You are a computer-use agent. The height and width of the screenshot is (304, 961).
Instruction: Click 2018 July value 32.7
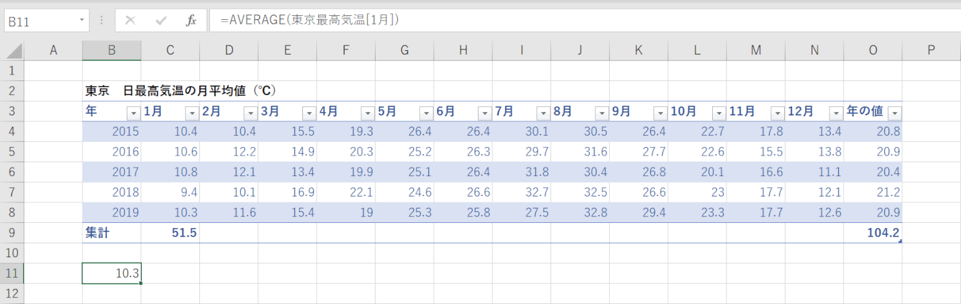pos(521,192)
